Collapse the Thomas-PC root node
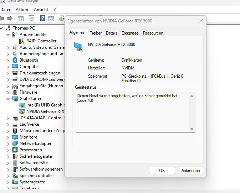The height and width of the screenshot is (193, 240). coord(1,28)
